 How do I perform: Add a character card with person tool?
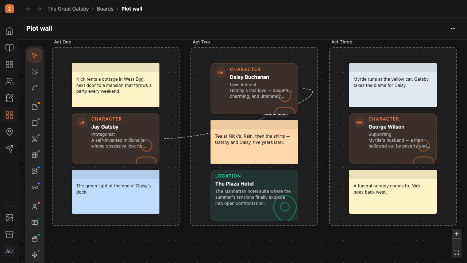click(35, 207)
